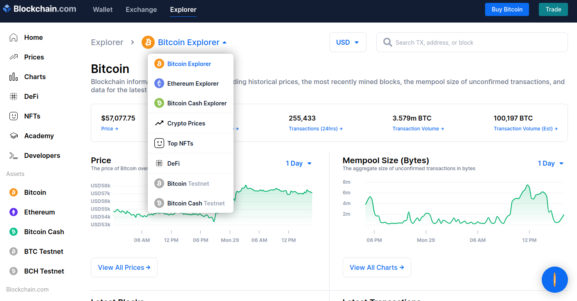Image resolution: width=577 pixels, height=301 pixels.
Task: Expand the Mempool Size 1 Day selector
Action: [551, 163]
